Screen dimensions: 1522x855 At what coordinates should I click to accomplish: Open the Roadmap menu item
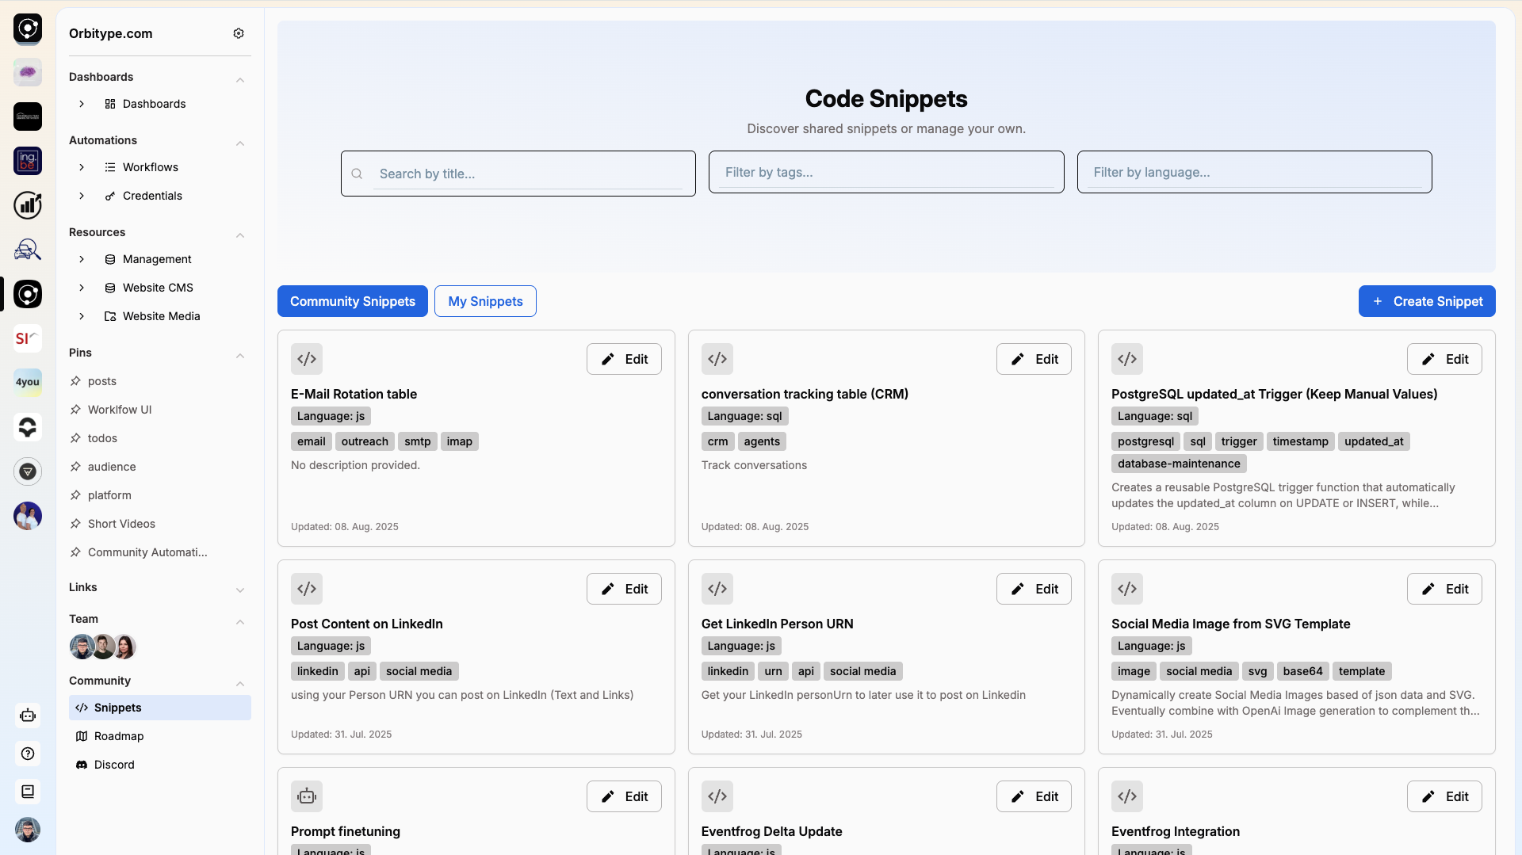pos(160,736)
